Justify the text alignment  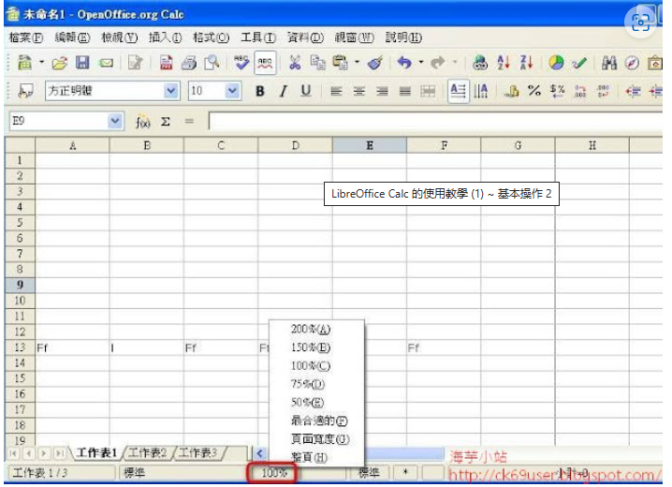(405, 91)
